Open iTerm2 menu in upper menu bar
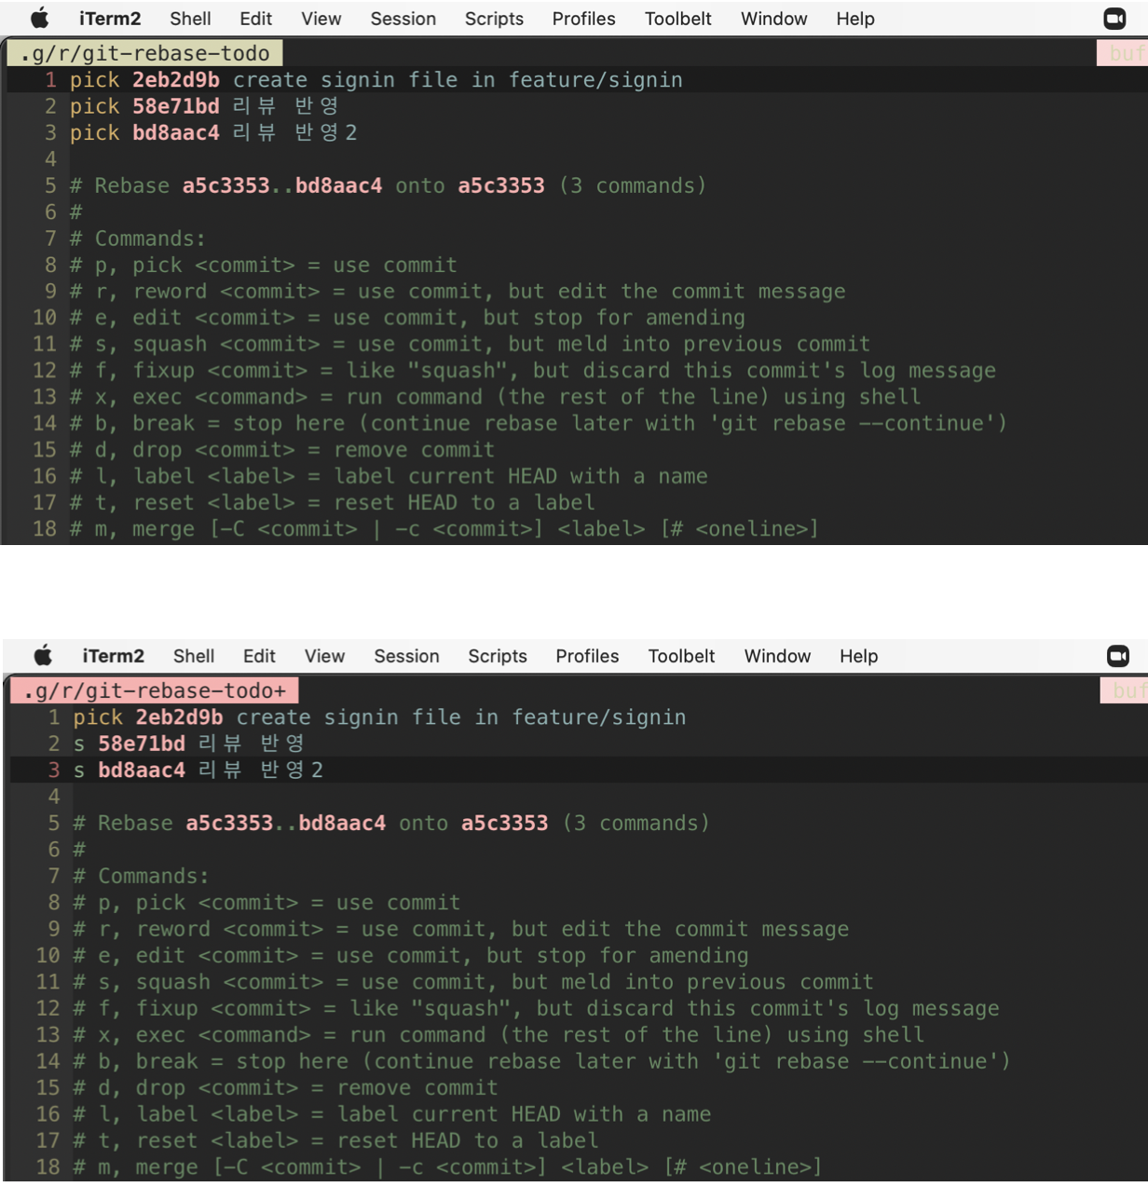 [x=110, y=19]
